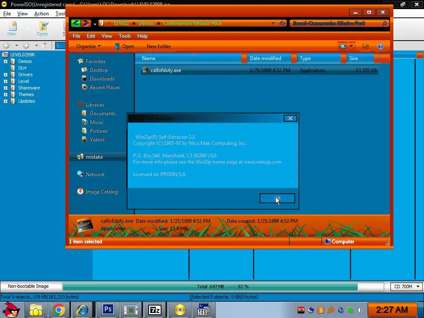Refresh the Explorer folder view
Image resolution: width=424 pixels, height=318 pixels.
(x=282, y=23)
